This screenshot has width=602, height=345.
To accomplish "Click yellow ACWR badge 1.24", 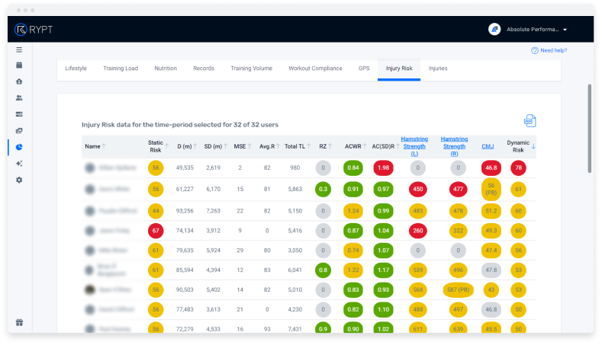I will 353,211.
